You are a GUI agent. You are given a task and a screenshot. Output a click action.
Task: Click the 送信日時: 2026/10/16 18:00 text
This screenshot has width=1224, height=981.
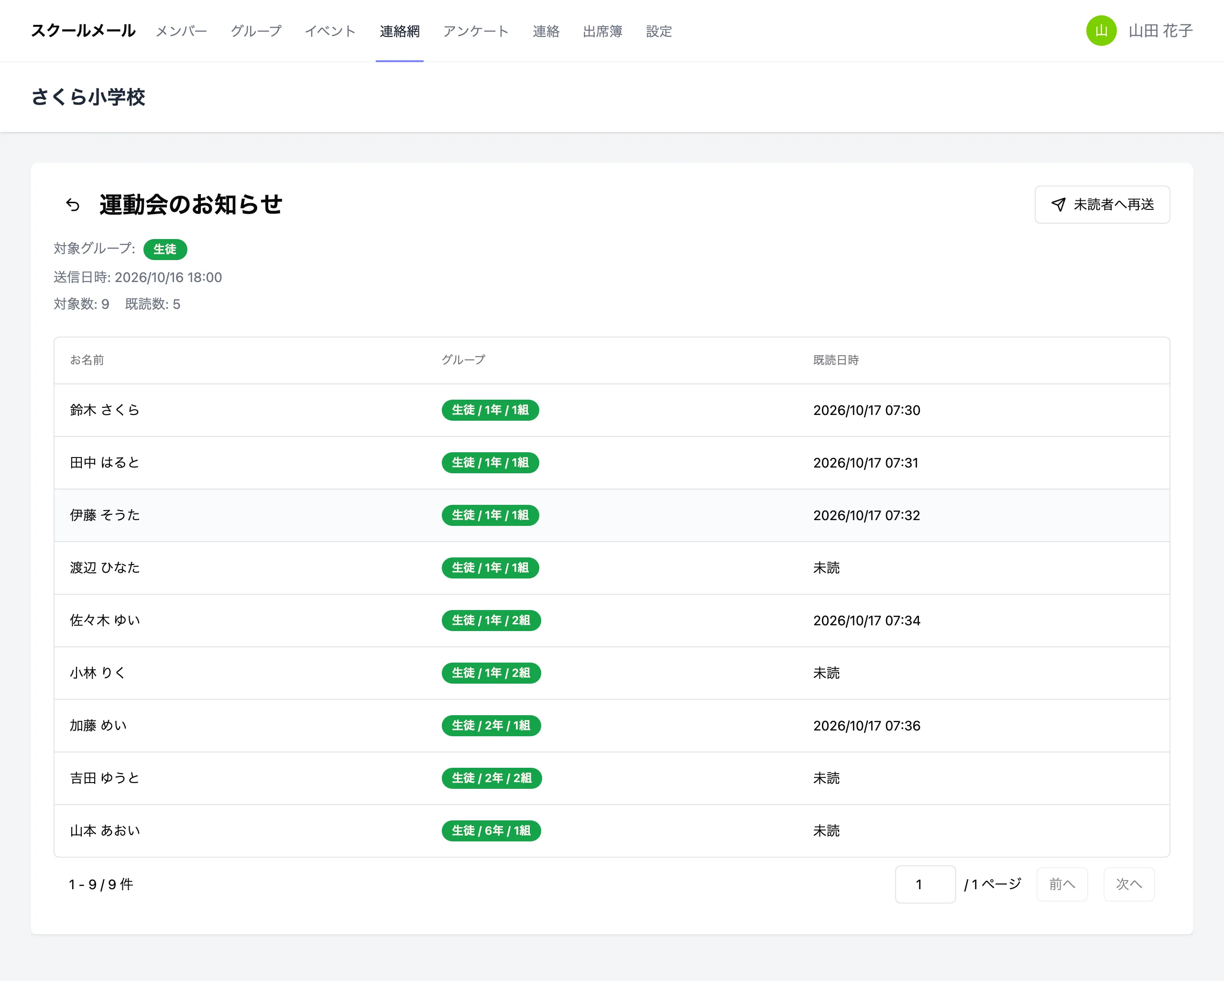coord(137,277)
